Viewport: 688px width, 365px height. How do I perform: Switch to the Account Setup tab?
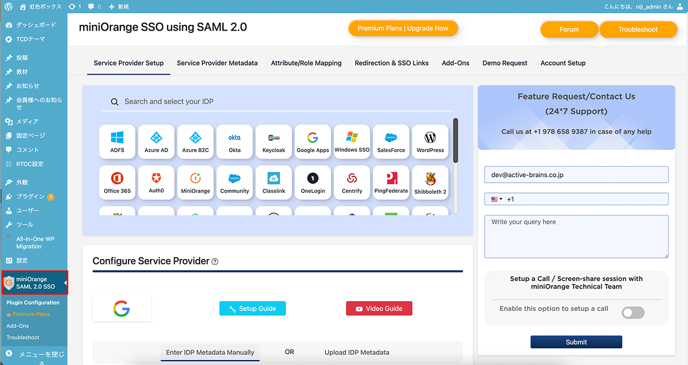pyautogui.click(x=563, y=63)
